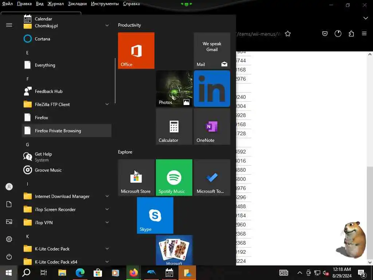Open Firefox extensions puzzle icon
The width and height of the screenshot is (373, 280).
point(351,34)
